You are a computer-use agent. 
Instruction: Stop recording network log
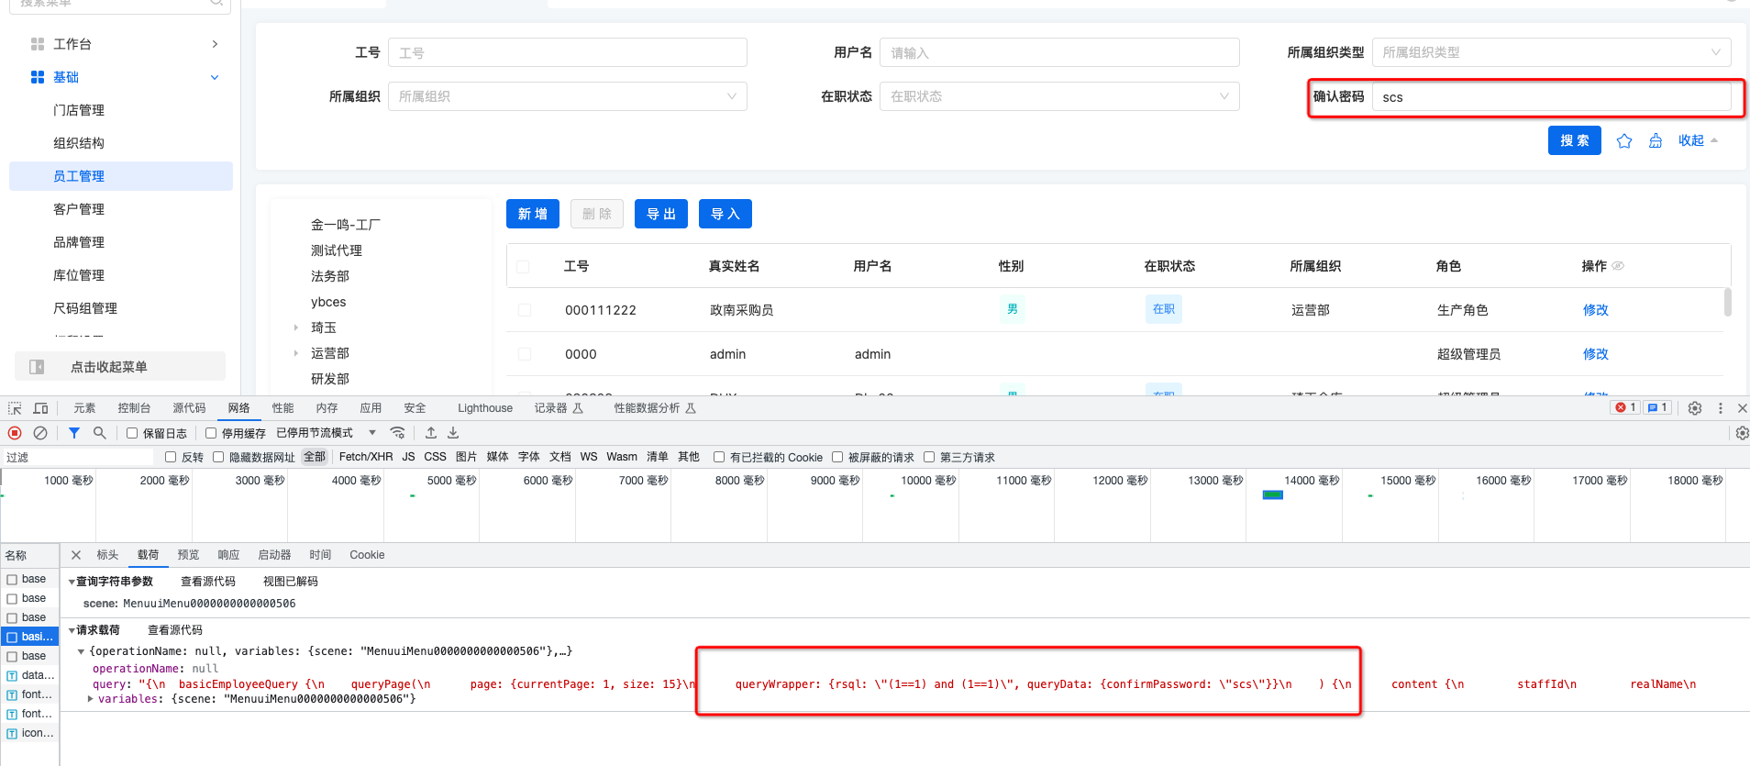[15, 433]
